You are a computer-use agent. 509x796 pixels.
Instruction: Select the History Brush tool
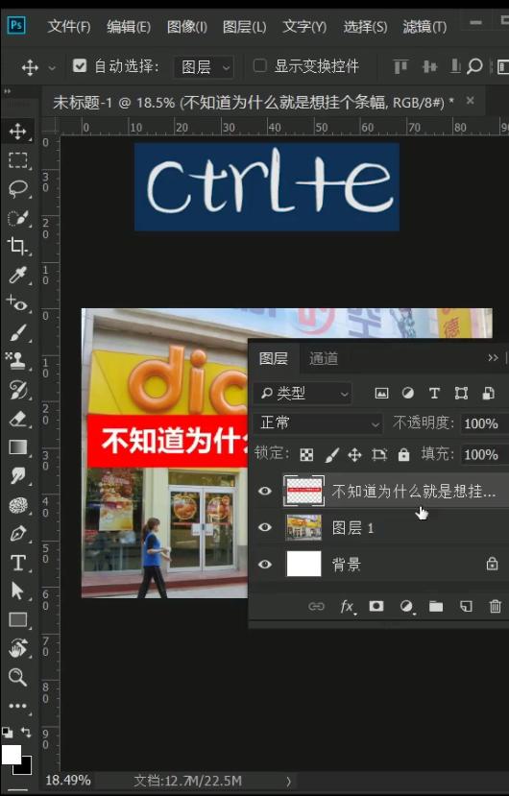tap(18, 391)
